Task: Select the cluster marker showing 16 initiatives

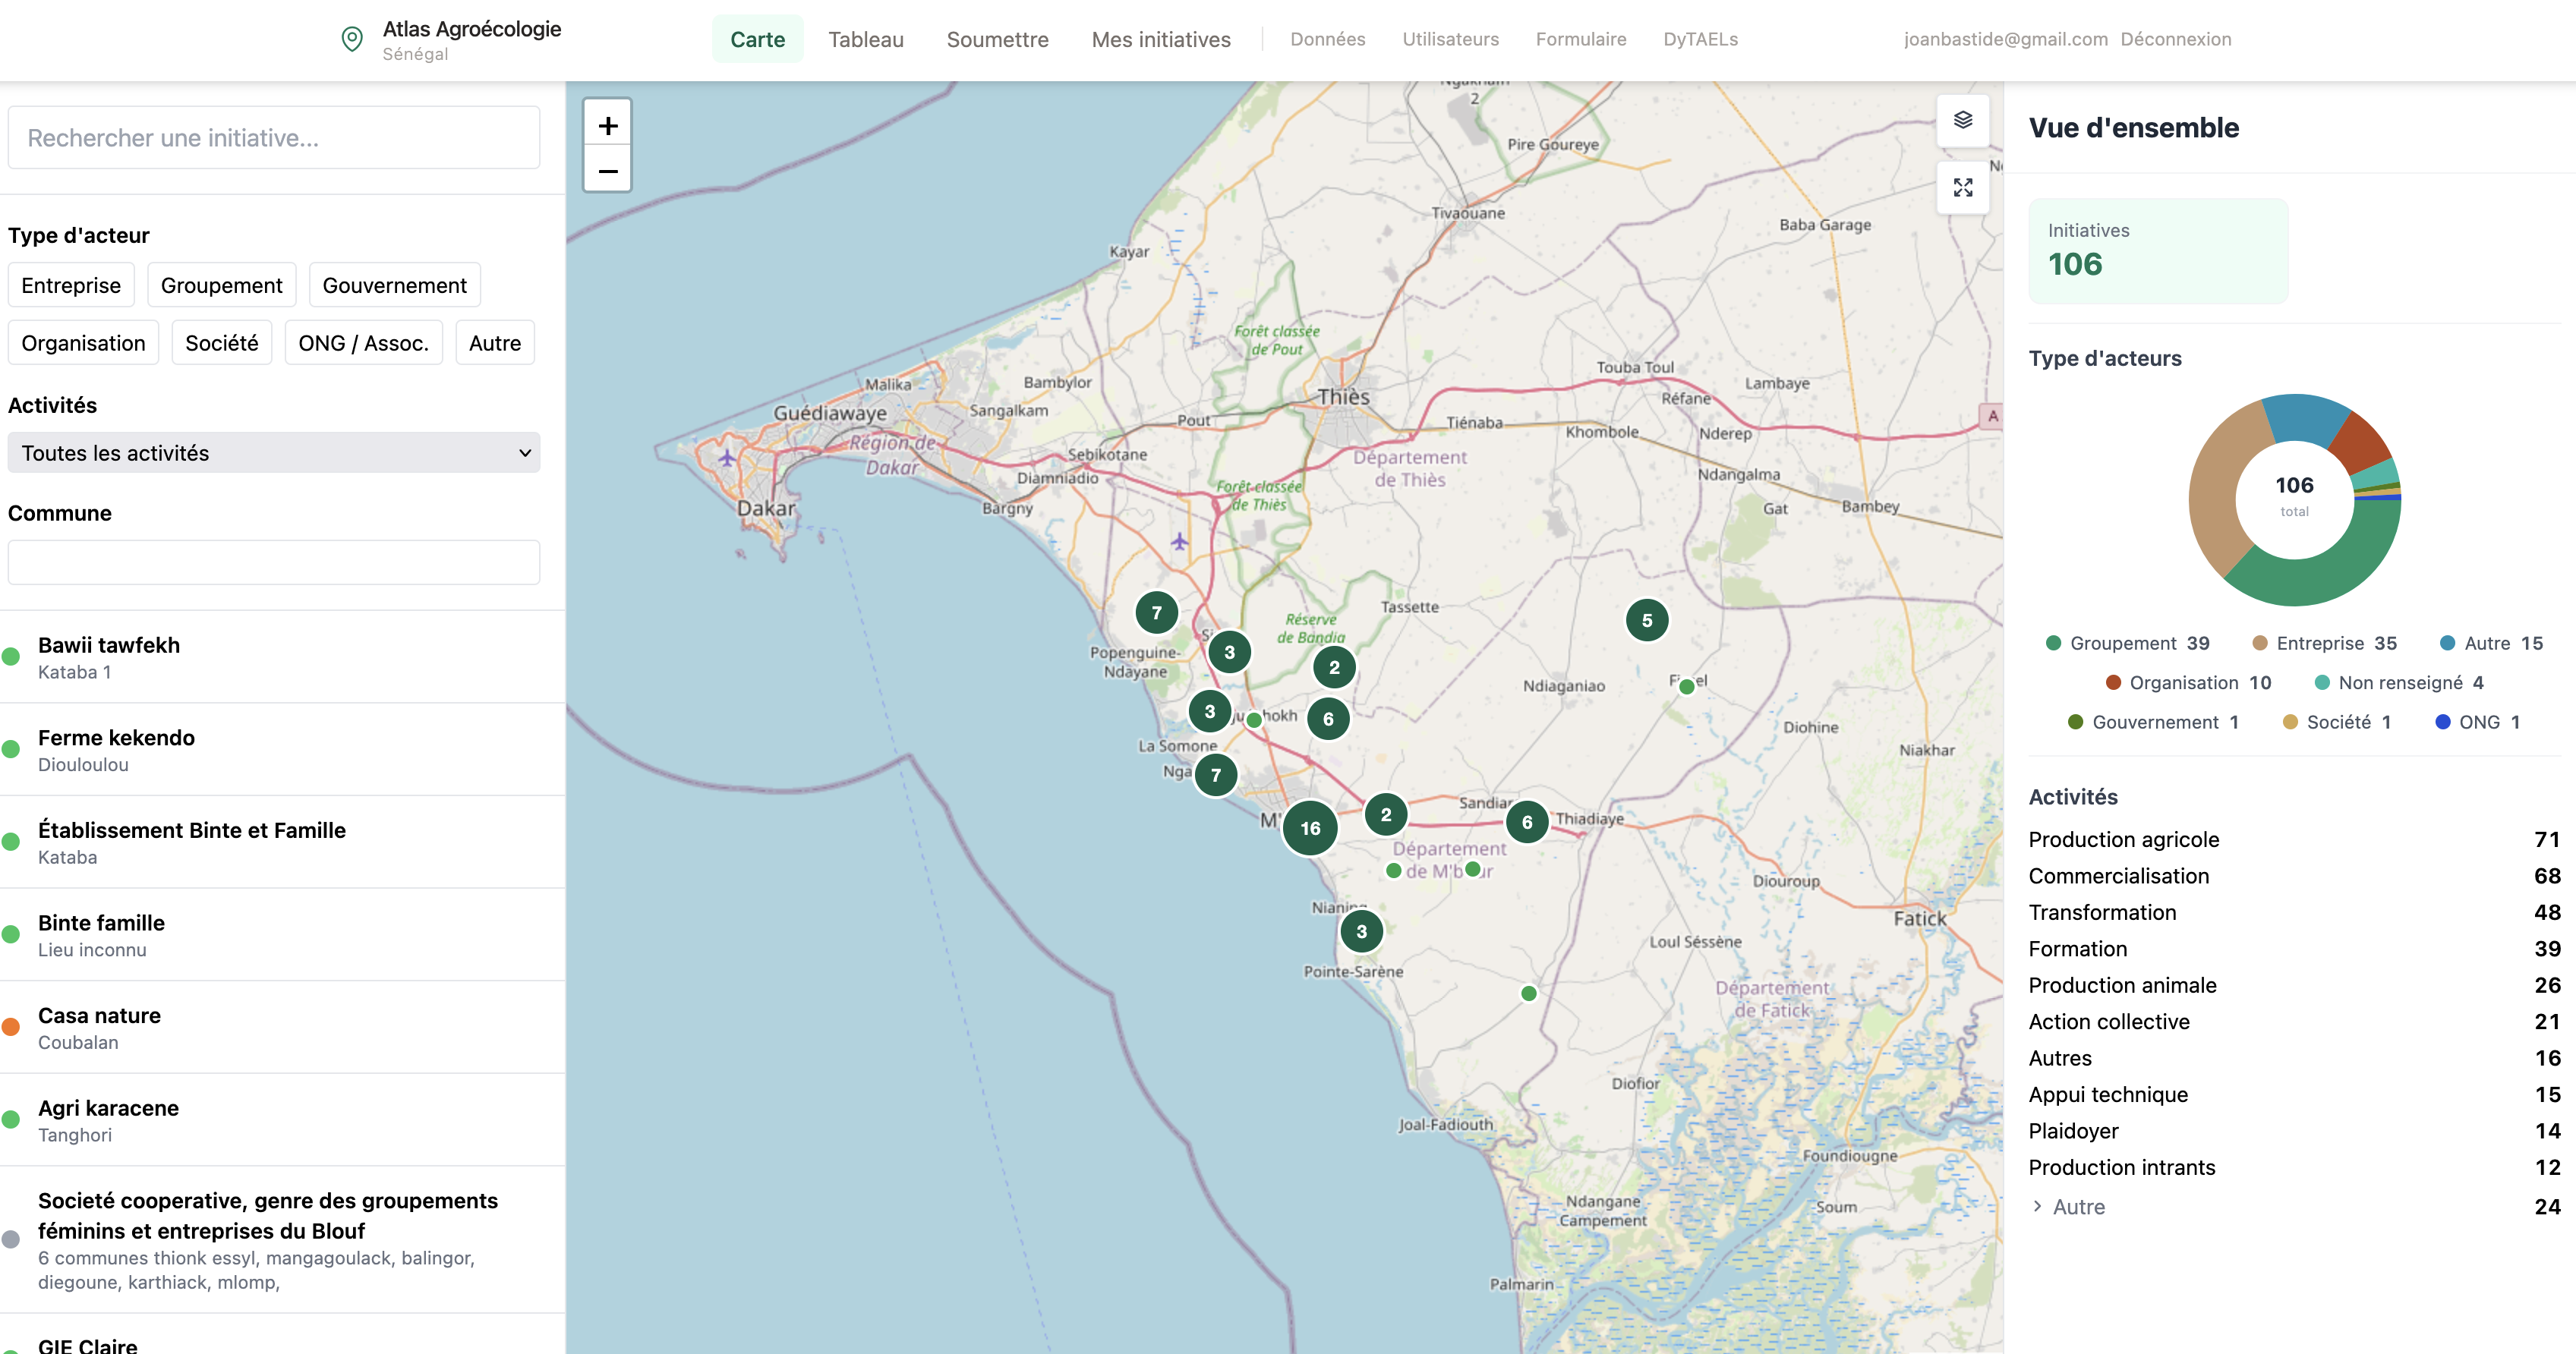Action: click(1310, 827)
